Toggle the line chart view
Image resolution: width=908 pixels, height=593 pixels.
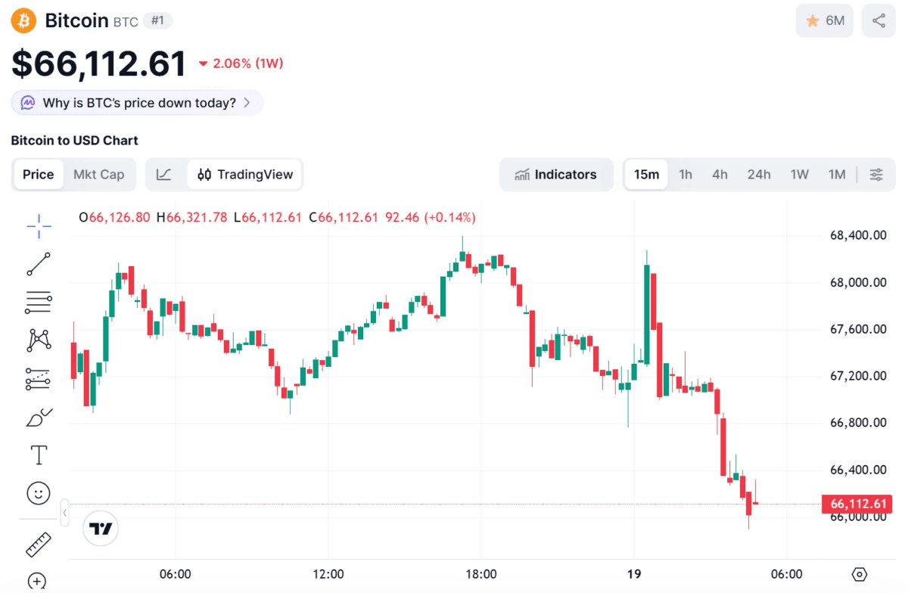pos(164,175)
